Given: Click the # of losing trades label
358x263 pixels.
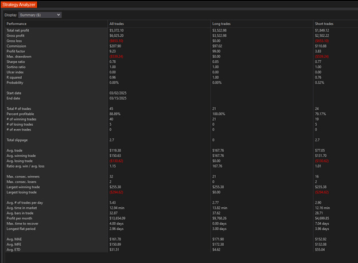Looking at the screenshot, I should click(20, 125).
